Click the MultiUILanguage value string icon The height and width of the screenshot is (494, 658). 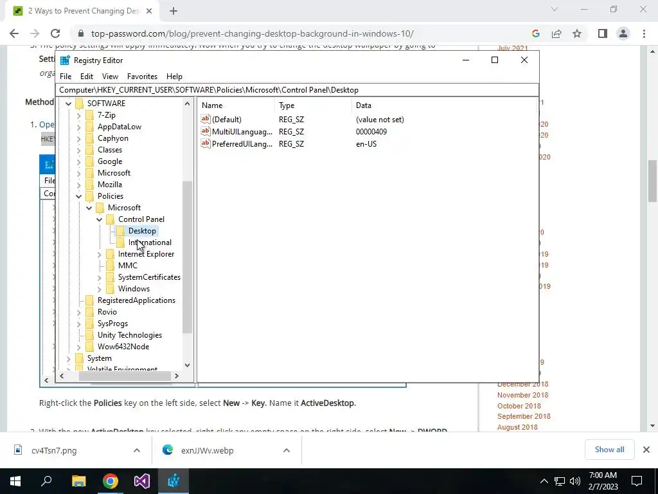[205, 131]
